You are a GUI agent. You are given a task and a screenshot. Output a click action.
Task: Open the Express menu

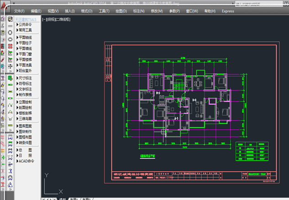coord(228,11)
